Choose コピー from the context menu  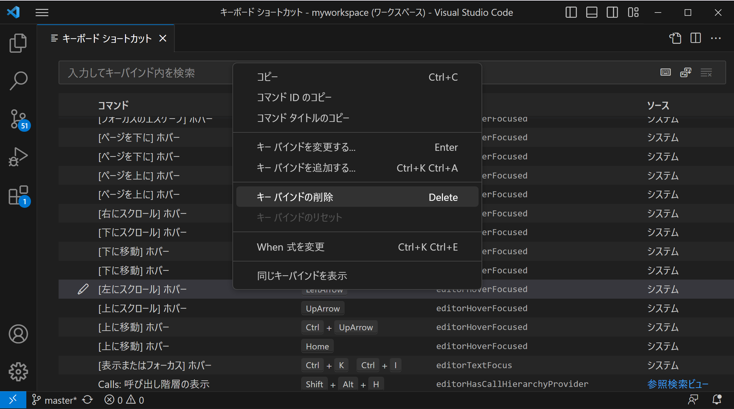(x=357, y=77)
